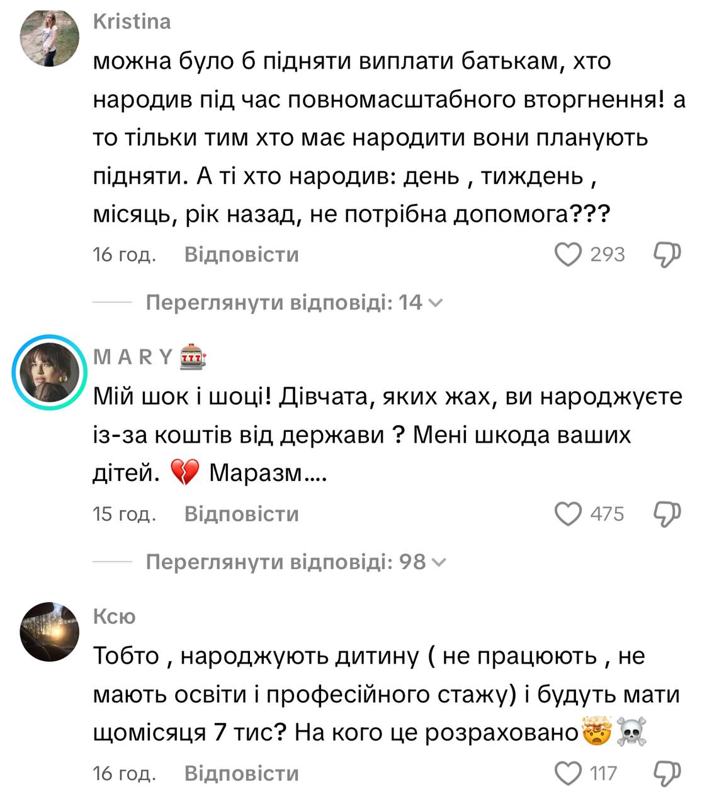Dislike MARY's comment using thumbs-down icon
Image resolution: width=707 pixels, height=806 pixels.
(667, 514)
